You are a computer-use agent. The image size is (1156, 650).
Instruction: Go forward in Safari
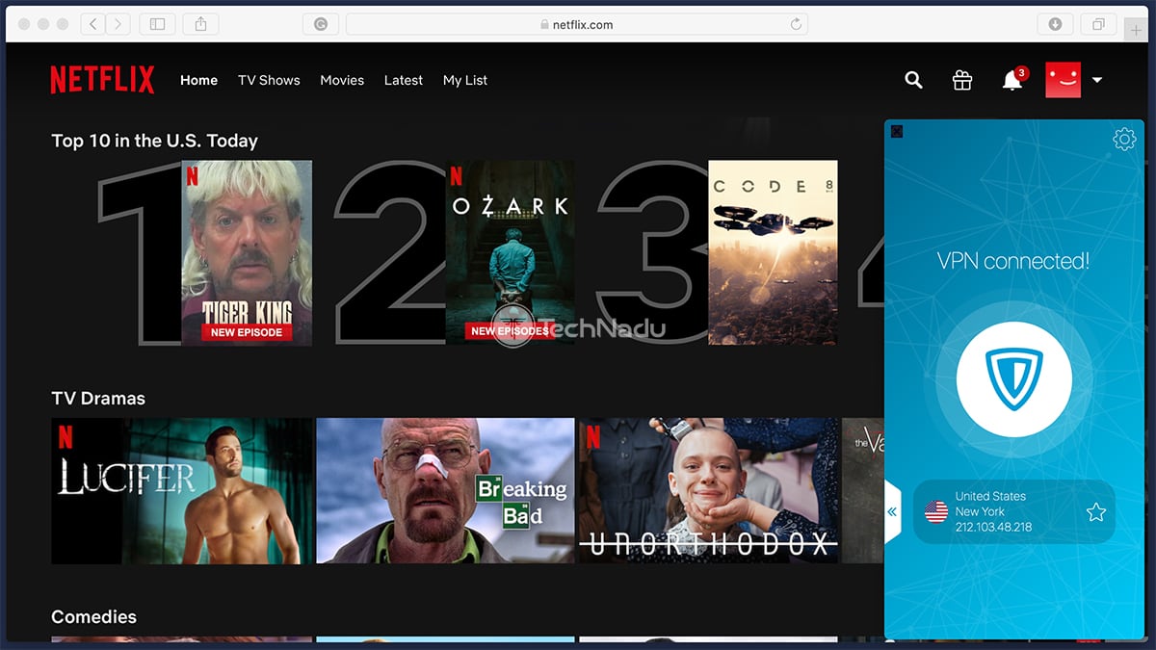coord(118,24)
